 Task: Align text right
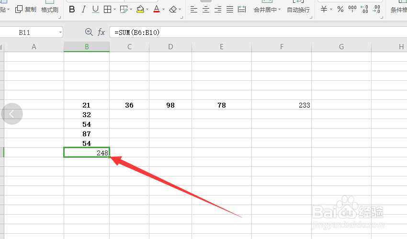pyautogui.click(x=218, y=10)
